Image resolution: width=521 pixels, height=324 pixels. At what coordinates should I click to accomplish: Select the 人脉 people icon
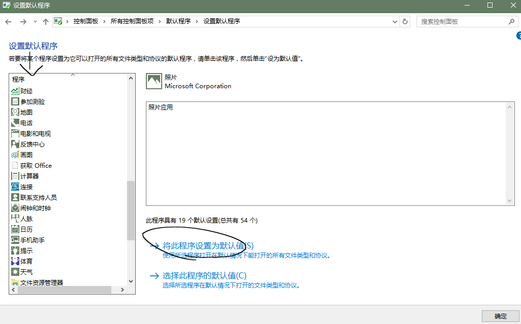[15, 219]
